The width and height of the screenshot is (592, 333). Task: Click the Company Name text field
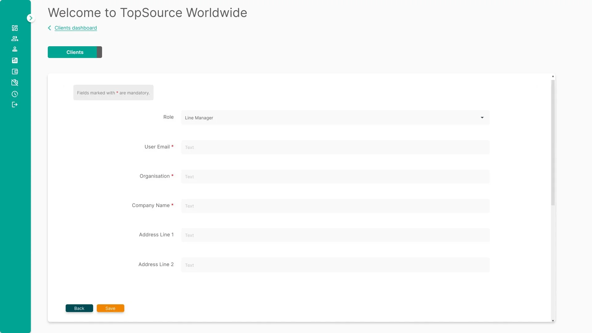tap(335, 206)
